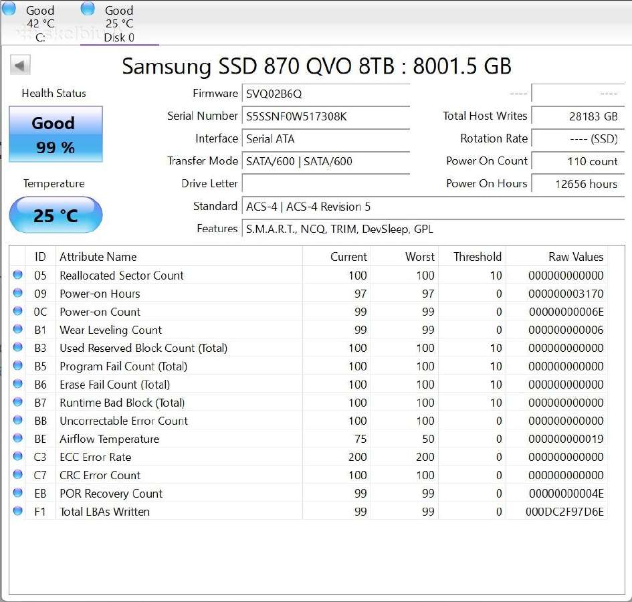
Task: Click the ID column header
Action: (x=40, y=257)
